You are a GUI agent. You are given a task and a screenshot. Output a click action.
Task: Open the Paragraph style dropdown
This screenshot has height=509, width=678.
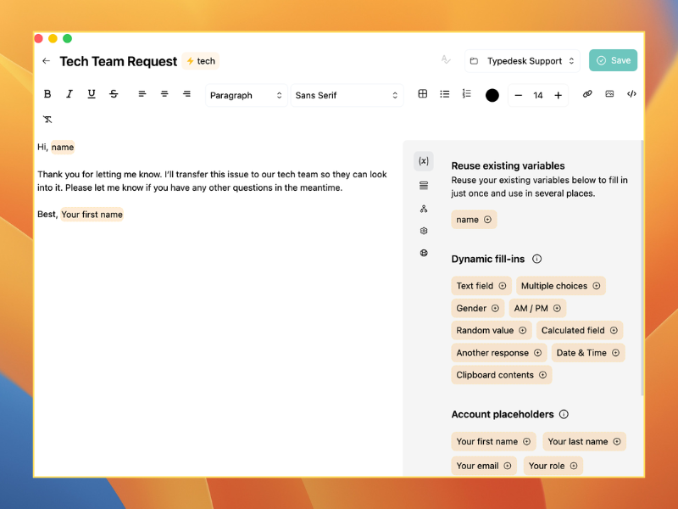[246, 95]
